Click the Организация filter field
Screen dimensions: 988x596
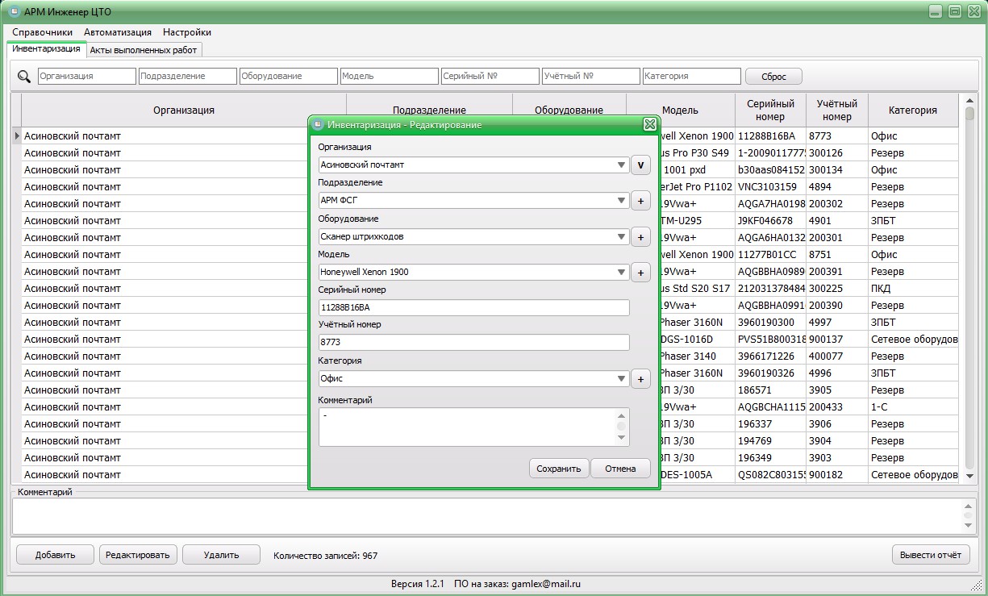tap(87, 76)
